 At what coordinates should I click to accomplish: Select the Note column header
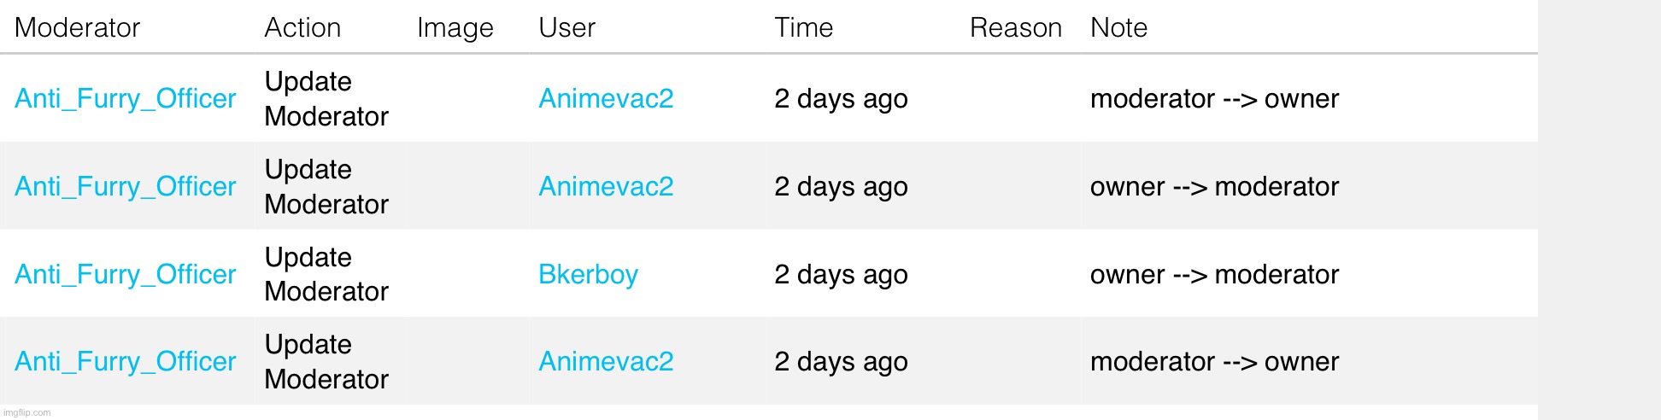(x=1118, y=27)
